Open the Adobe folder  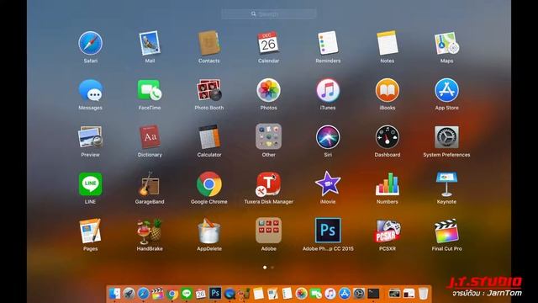point(268,231)
